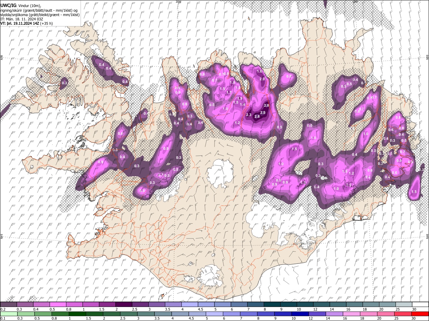The height and width of the screenshot is (321, 429).
Task: Select the pale lavender 4 swatch in upper legend
Action: pos(189,304)
